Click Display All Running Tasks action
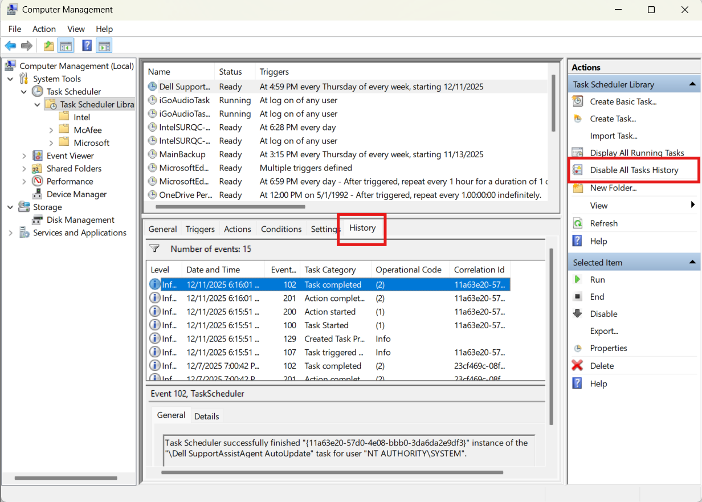Screen dimensions: 702x502 click(637, 153)
